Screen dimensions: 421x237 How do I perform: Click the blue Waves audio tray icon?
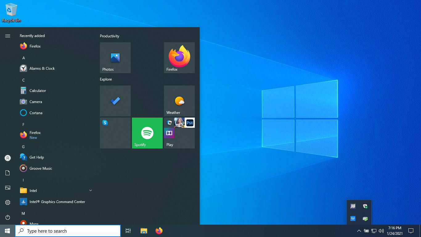353,218
